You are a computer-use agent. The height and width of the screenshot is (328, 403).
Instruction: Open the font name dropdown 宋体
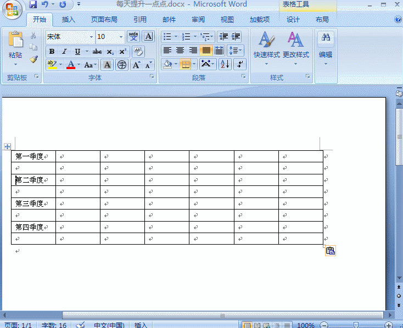(91, 37)
